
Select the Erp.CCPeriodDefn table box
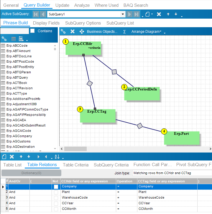[x=142, y=94]
